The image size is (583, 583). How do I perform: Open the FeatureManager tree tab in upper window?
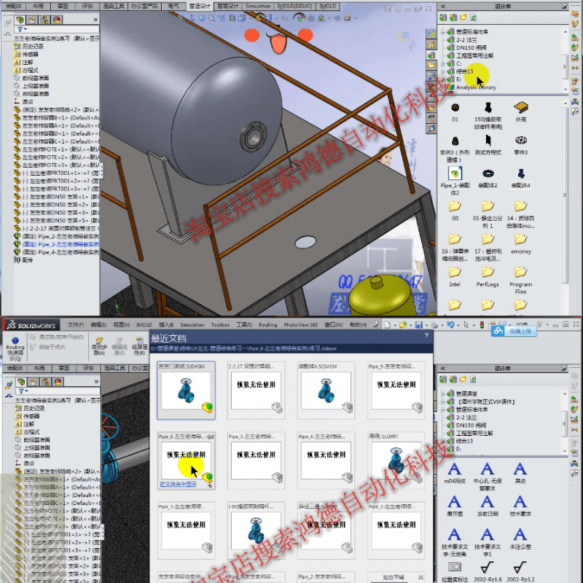20,20
